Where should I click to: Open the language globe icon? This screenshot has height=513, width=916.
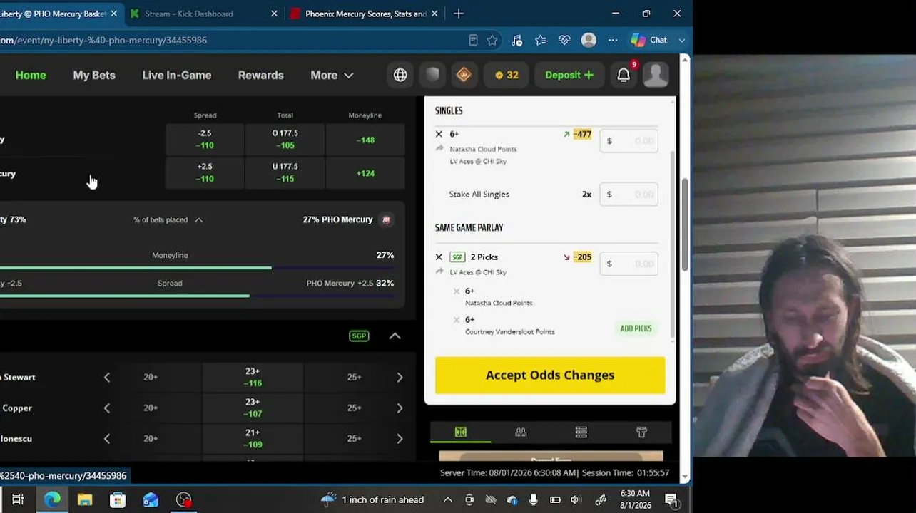(400, 75)
